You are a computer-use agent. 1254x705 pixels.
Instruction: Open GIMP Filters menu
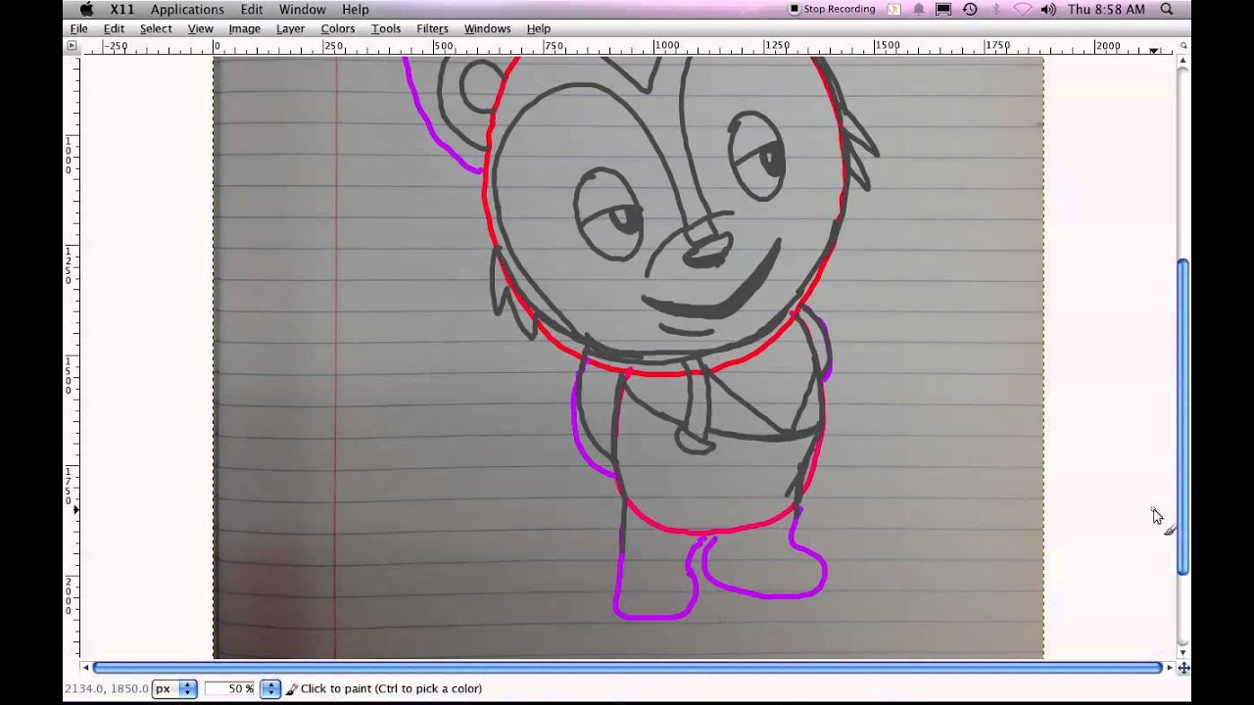click(x=432, y=28)
